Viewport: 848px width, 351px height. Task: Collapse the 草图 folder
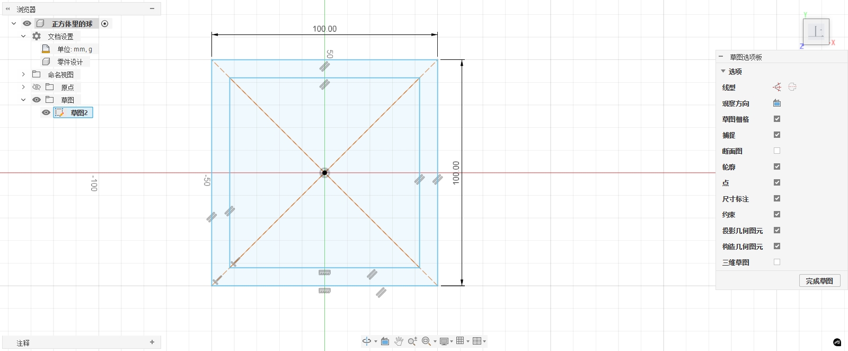pyautogui.click(x=23, y=100)
